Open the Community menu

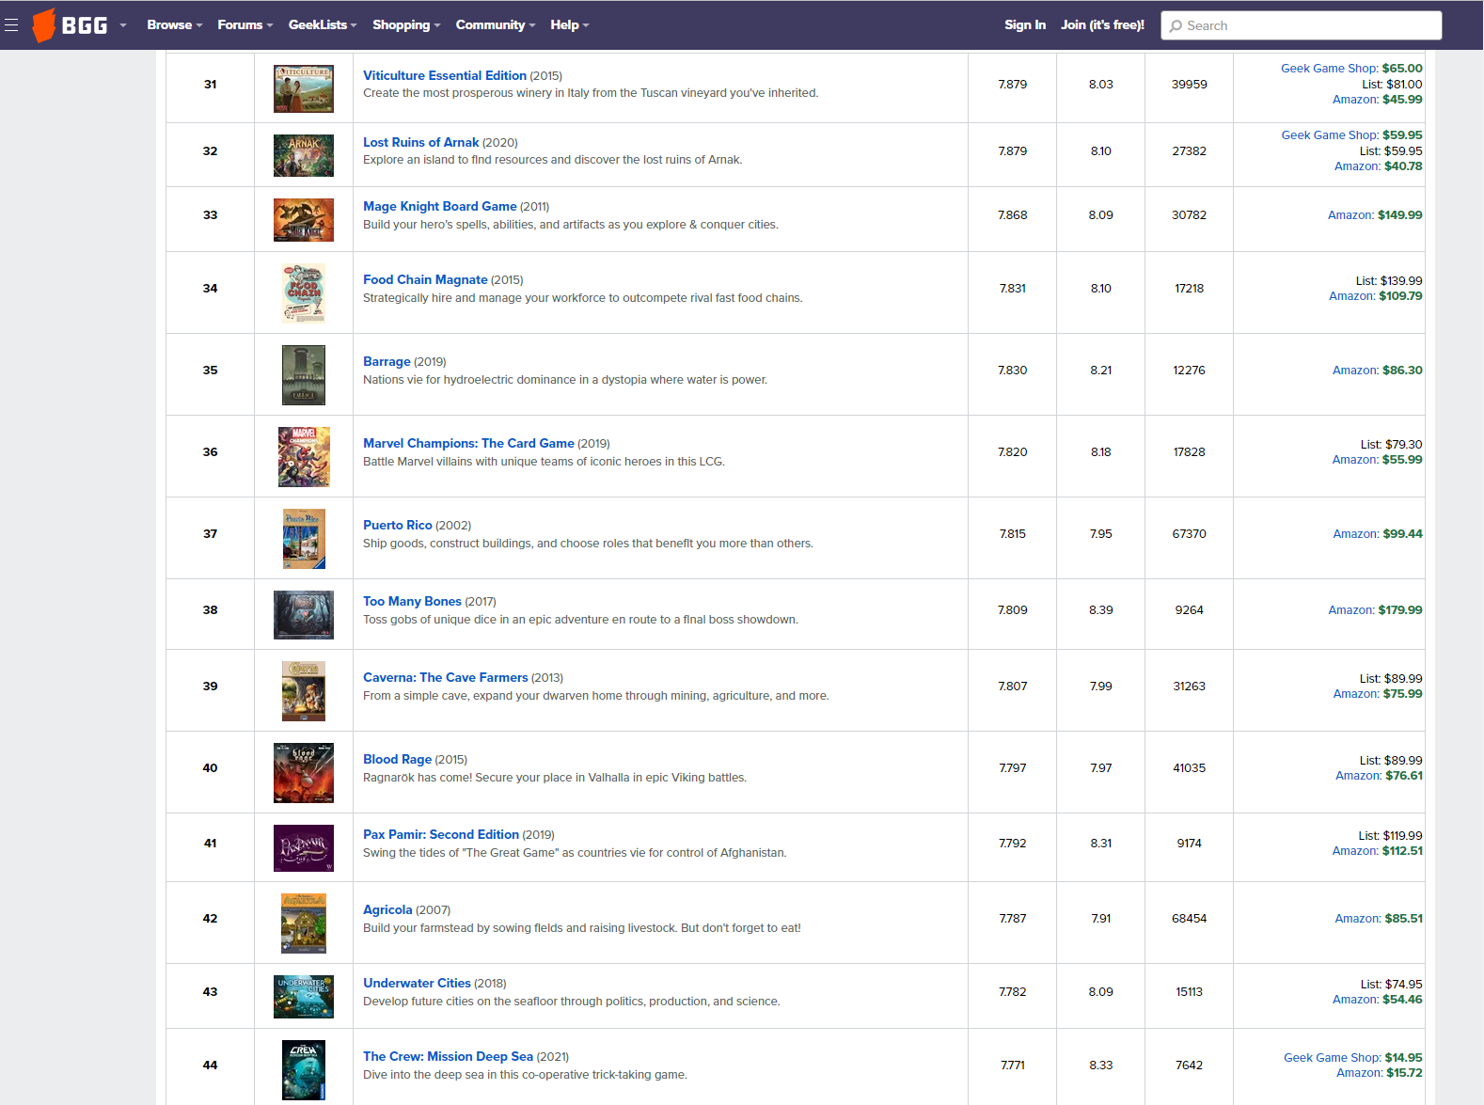(496, 25)
